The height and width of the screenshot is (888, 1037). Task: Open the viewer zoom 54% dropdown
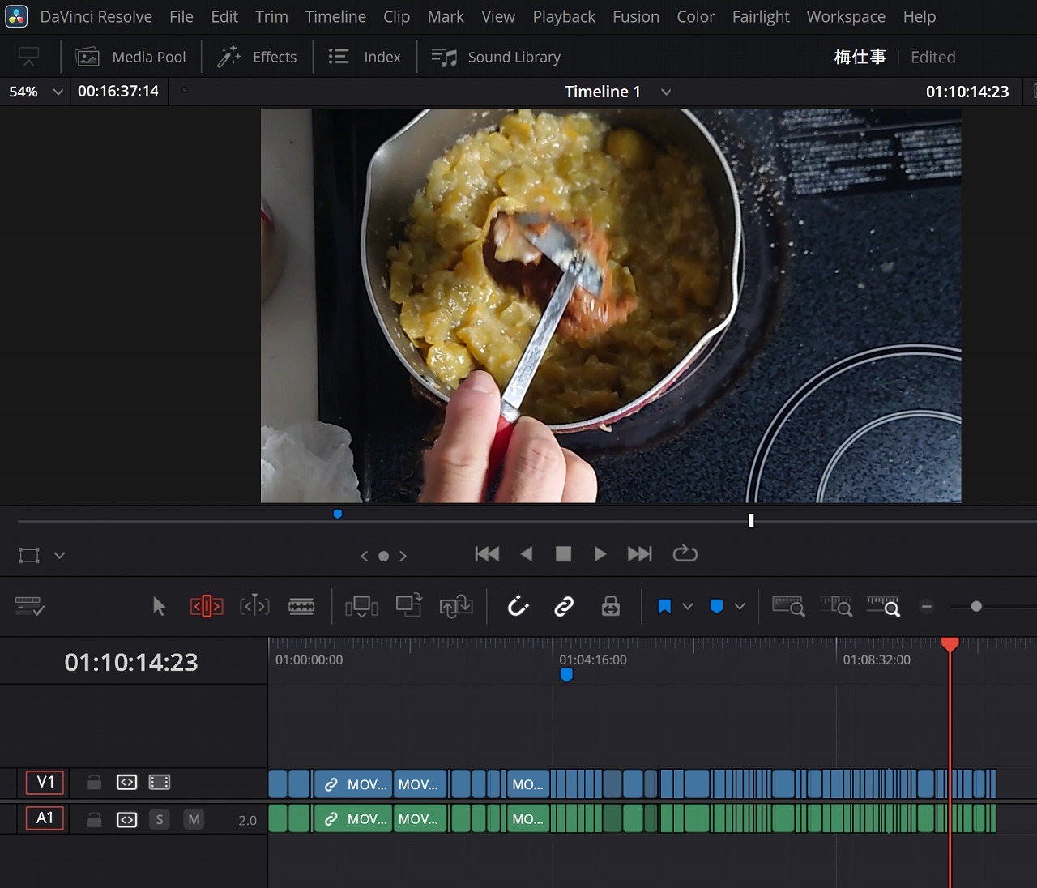point(58,92)
